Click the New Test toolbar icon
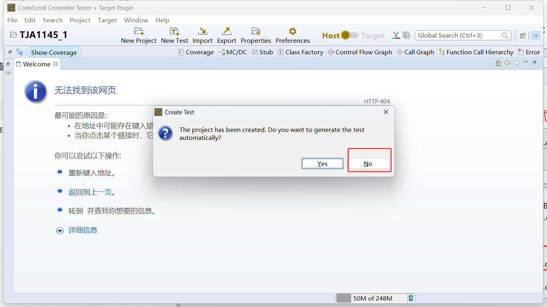The height and width of the screenshot is (307, 547). pyautogui.click(x=174, y=32)
